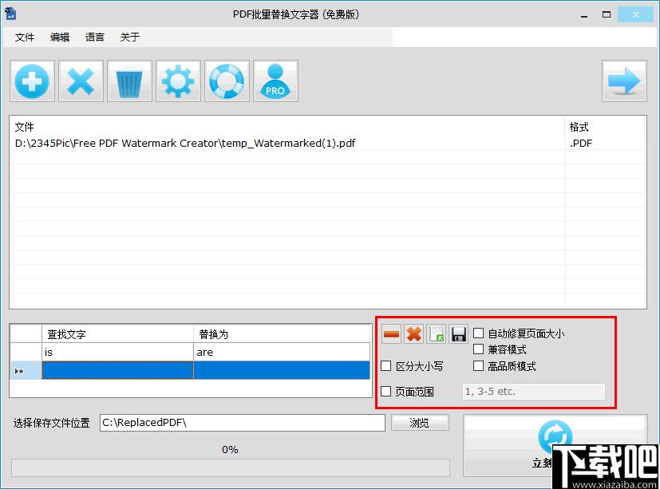Click the lifebuoy help icon
The width and height of the screenshot is (660, 489).
[227, 81]
